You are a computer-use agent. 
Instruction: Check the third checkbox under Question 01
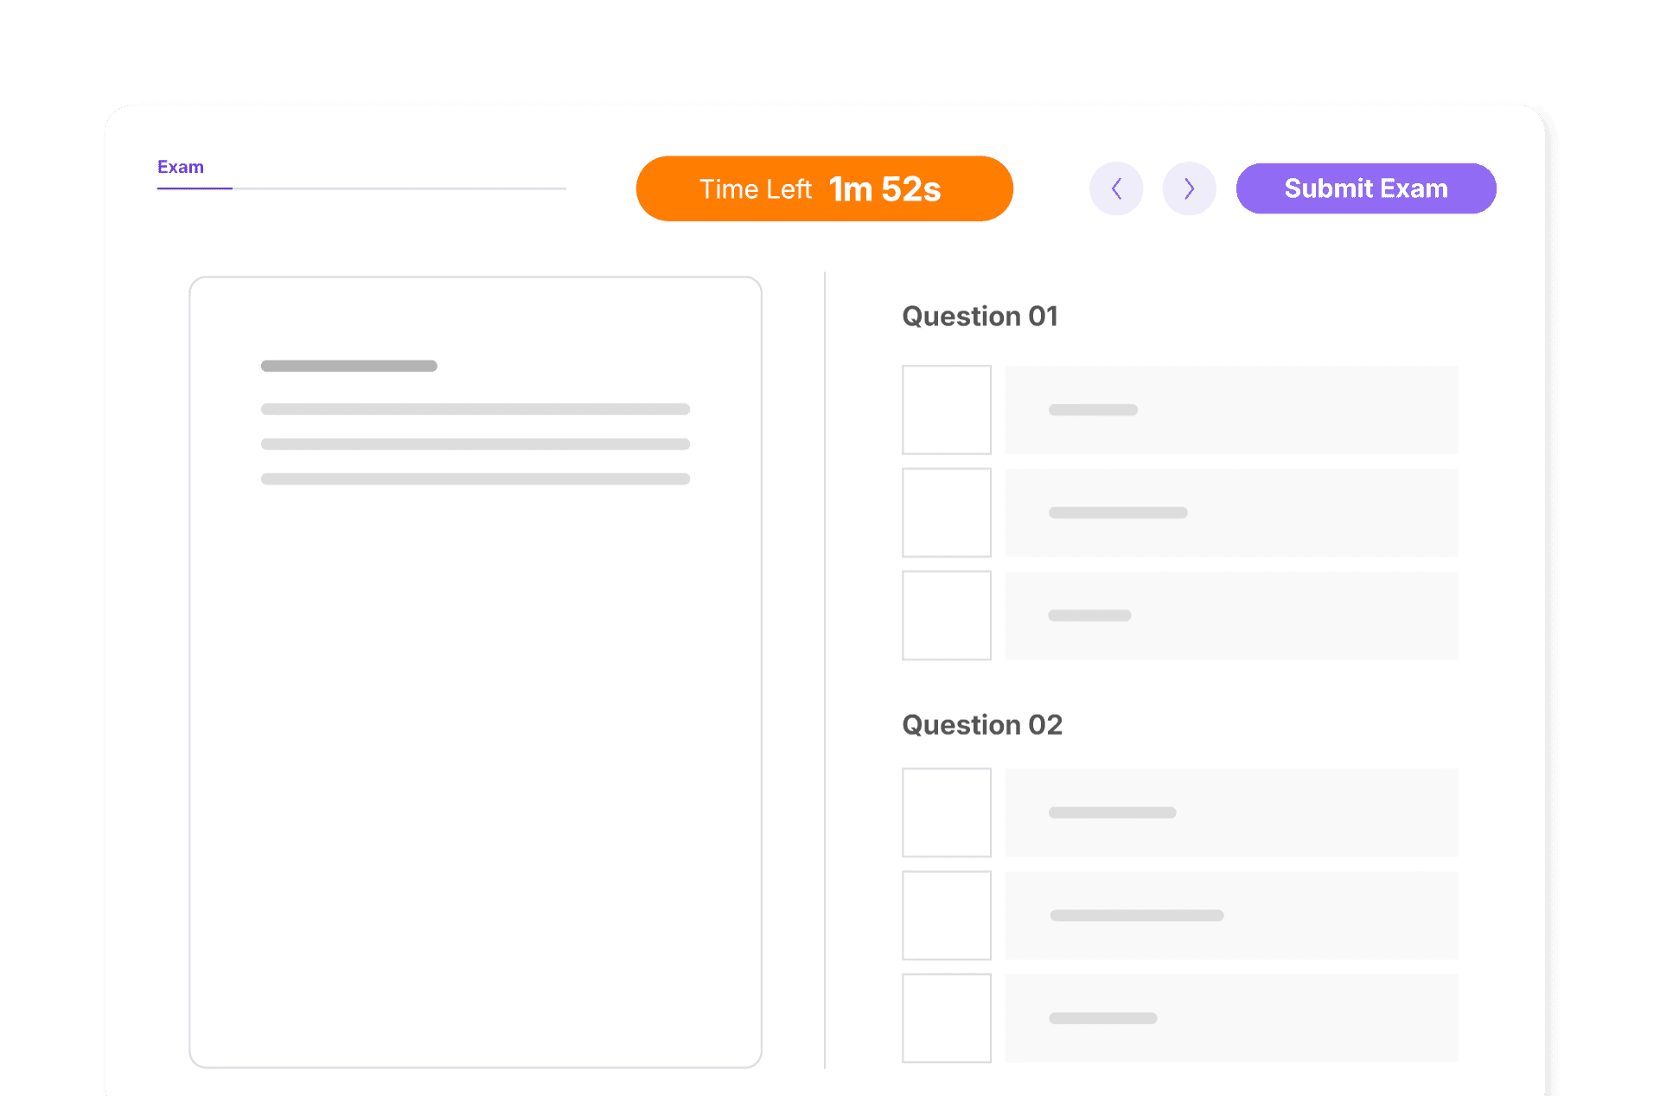click(x=947, y=615)
